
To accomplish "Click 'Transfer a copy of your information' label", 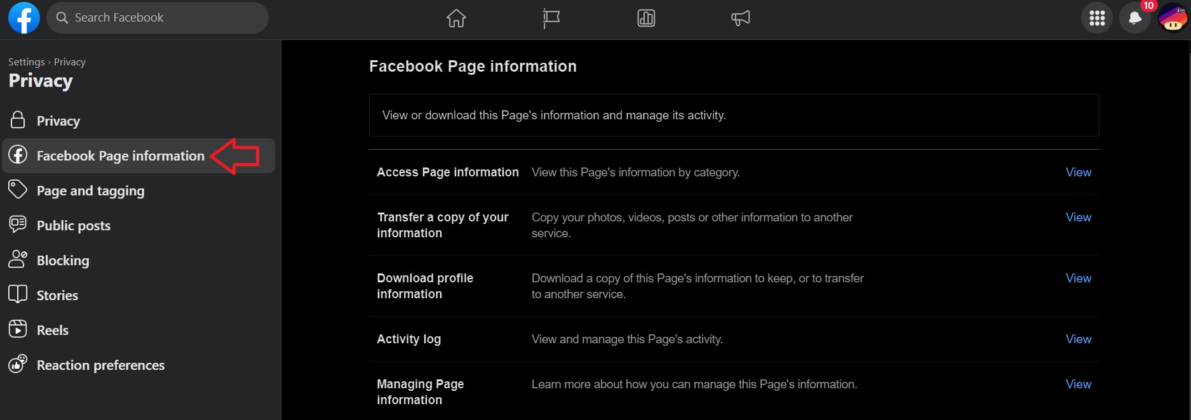I will tap(443, 225).
